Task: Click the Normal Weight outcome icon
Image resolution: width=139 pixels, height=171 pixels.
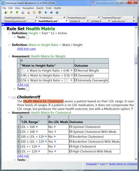Action: (x=76, y=70)
